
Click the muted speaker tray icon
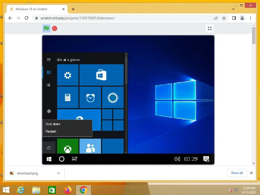click(x=230, y=190)
